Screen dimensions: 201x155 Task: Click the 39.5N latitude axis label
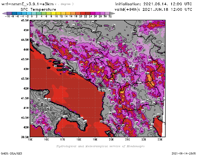[x=25, y=137]
